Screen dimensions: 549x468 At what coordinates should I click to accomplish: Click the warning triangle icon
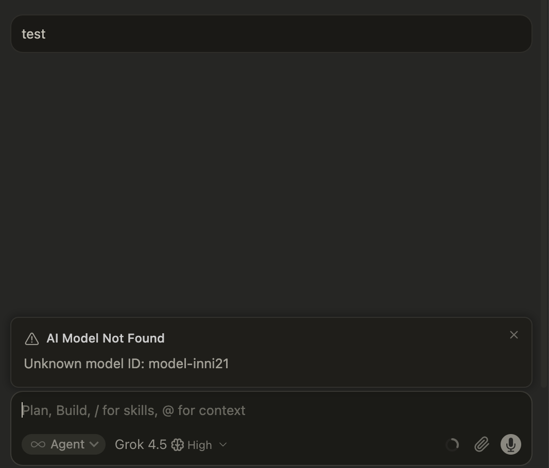32,339
